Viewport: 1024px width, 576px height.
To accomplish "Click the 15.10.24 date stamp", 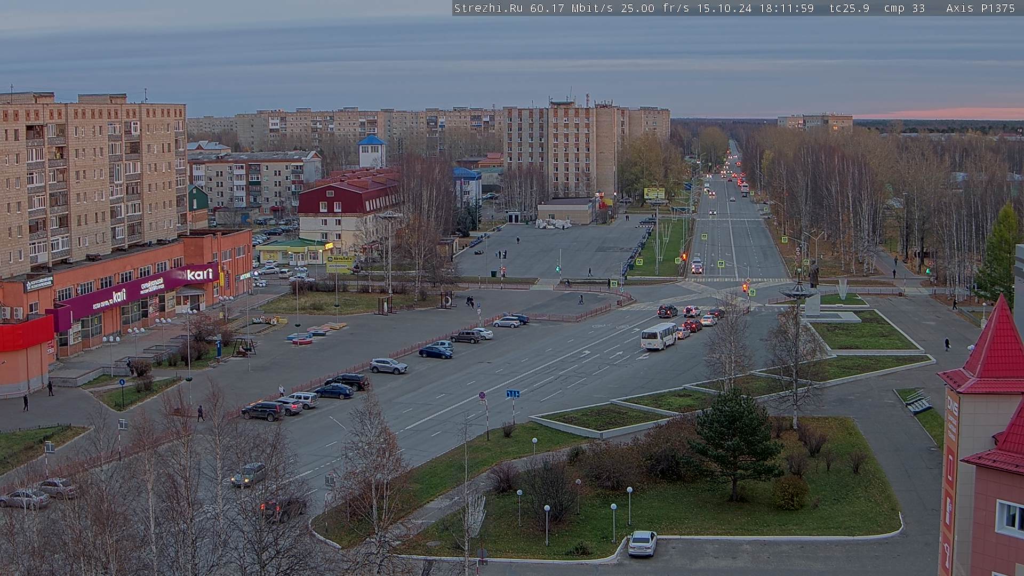I will 724,8.
